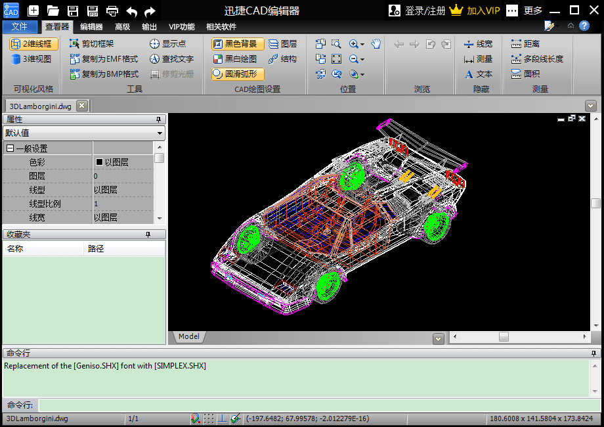Image resolution: width=604 pixels, height=427 pixels.
Task: Open the 查找文字 tool
Action: click(174, 59)
